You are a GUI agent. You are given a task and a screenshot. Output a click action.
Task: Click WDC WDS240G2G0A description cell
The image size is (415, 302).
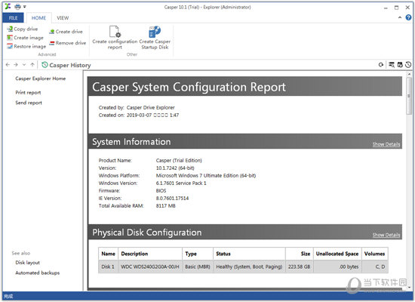point(150,267)
